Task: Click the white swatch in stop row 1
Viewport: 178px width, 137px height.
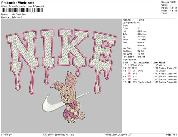Action: 129,65
